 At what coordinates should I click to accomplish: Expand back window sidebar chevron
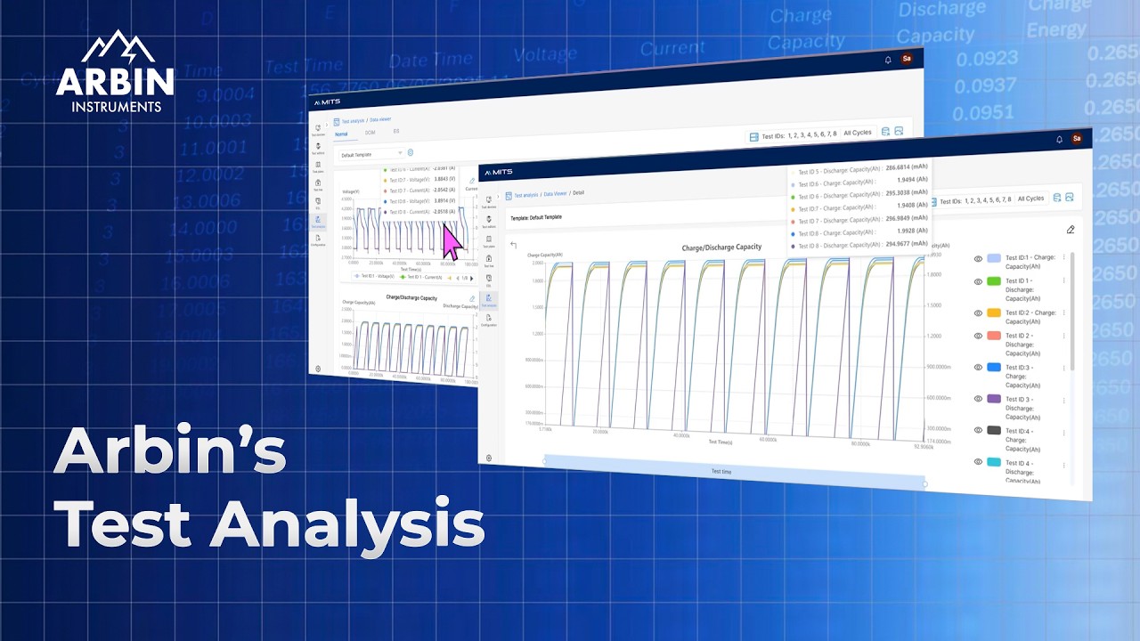327,125
